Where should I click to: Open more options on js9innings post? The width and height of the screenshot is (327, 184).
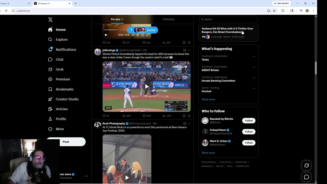(189, 50)
